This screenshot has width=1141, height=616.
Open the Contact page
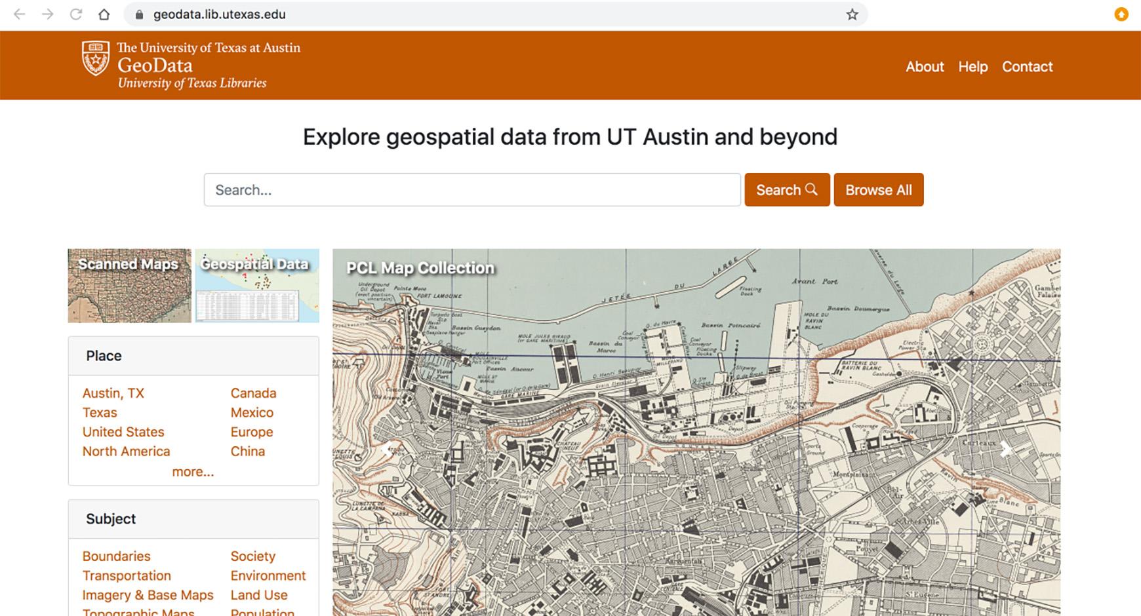click(1027, 66)
